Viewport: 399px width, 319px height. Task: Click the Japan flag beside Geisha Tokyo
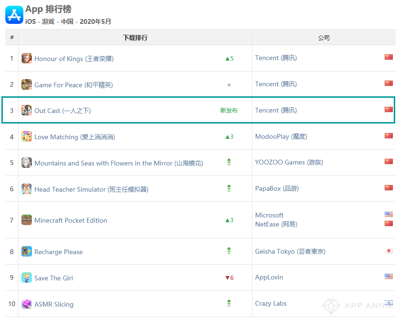point(389,251)
